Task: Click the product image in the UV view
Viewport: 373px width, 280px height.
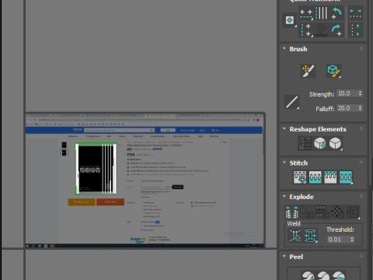Action: click(96, 169)
